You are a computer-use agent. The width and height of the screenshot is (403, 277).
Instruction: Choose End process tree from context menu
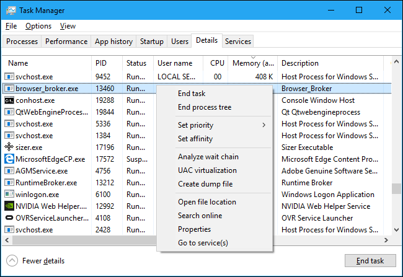[x=205, y=107]
